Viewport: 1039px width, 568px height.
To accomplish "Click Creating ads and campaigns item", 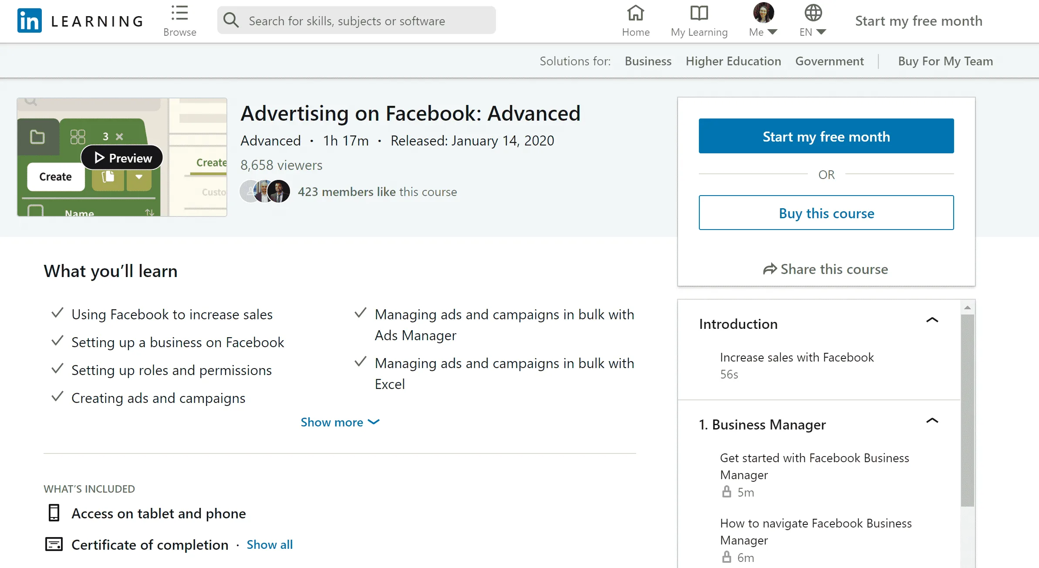I will 158,398.
